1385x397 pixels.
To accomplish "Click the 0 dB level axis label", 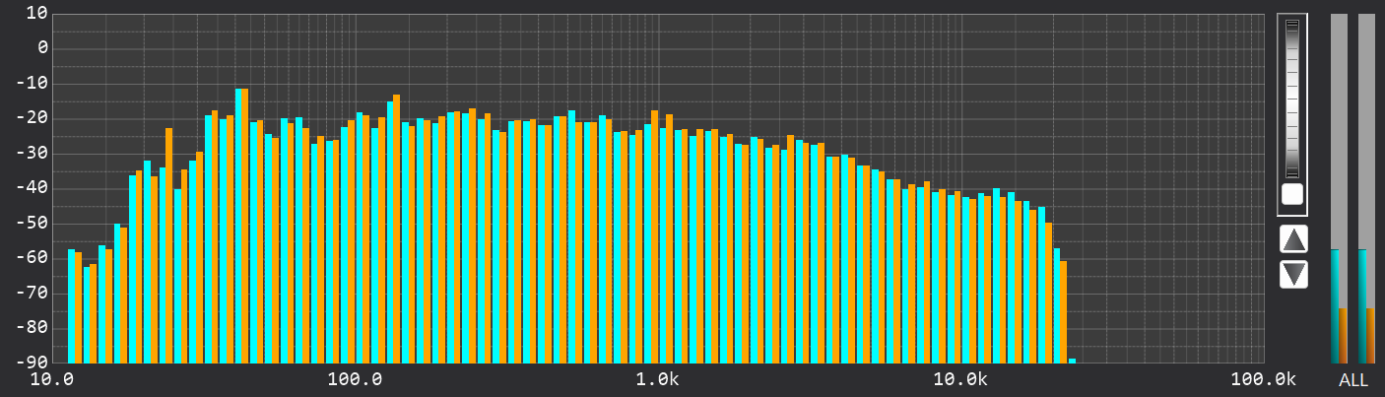I will tap(41, 48).
